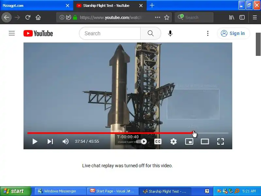The width and height of the screenshot is (261, 196).
Task: Enable the miniplayer
Action: [189, 141]
